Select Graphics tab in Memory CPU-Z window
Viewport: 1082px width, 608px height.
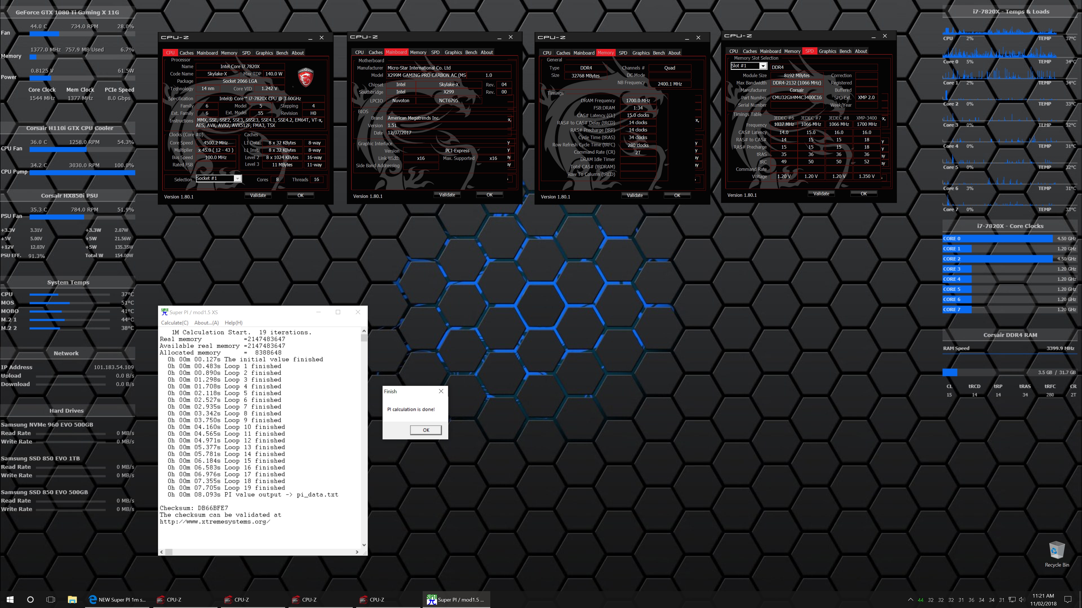coord(640,53)
